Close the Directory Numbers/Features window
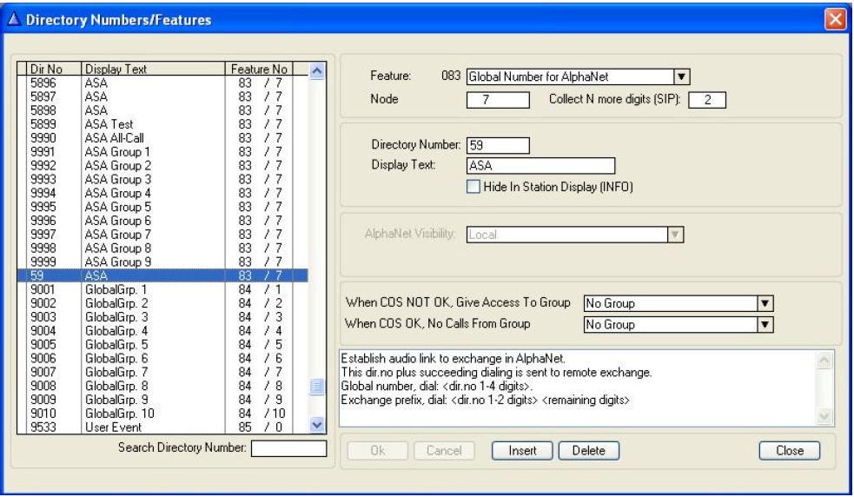 (834, 18)
